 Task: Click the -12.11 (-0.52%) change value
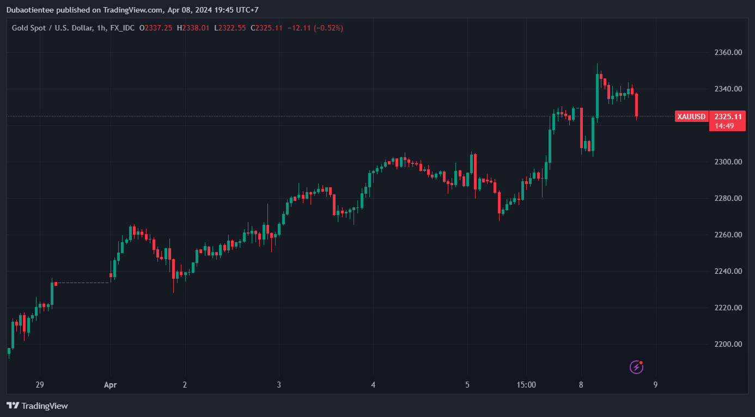[x=315, y=27]
